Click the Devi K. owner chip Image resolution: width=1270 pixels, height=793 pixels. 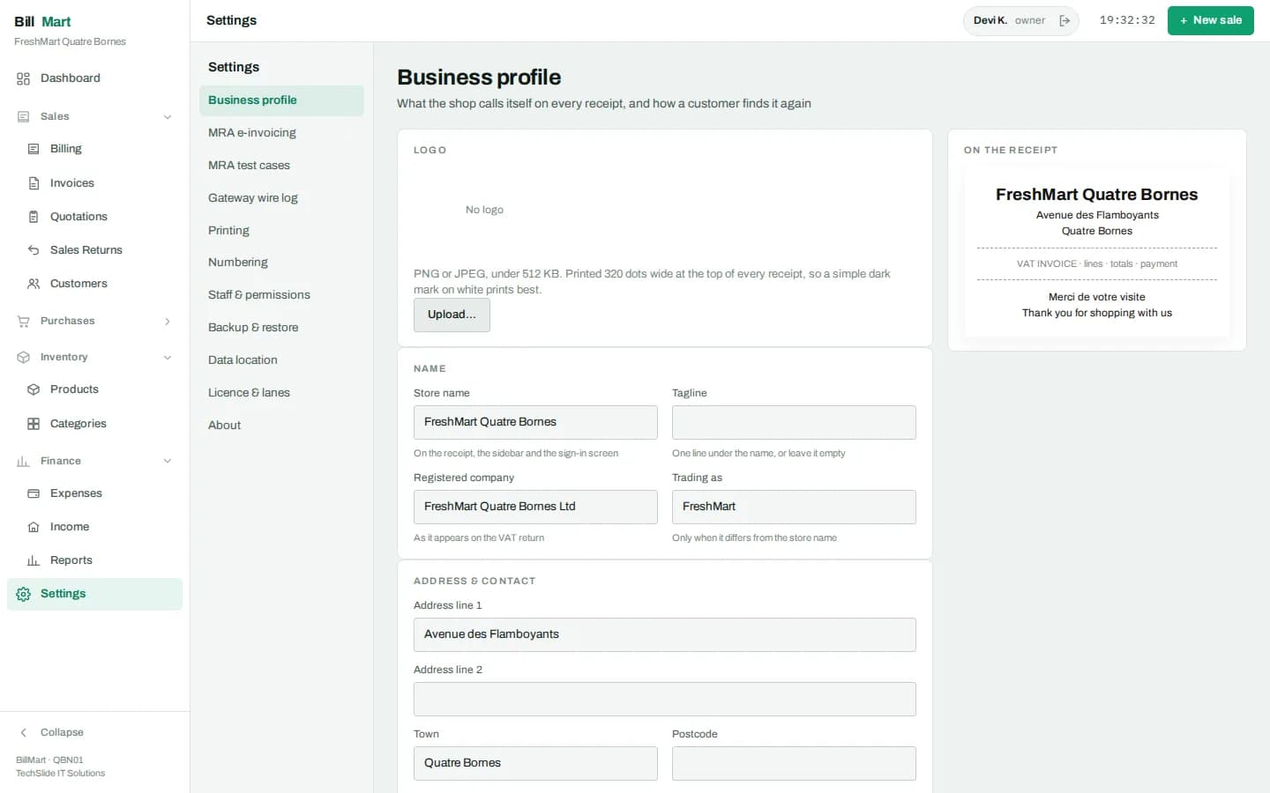1020,20
